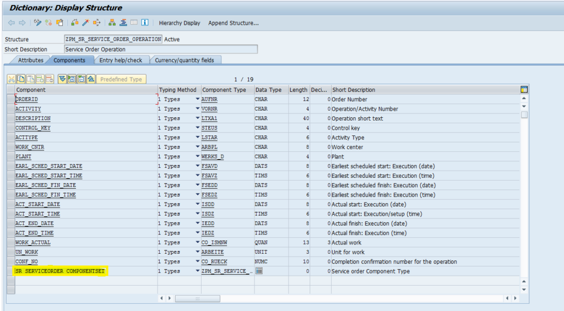
Task: Click the Activate magic wand icon
Action: [85, 23]
